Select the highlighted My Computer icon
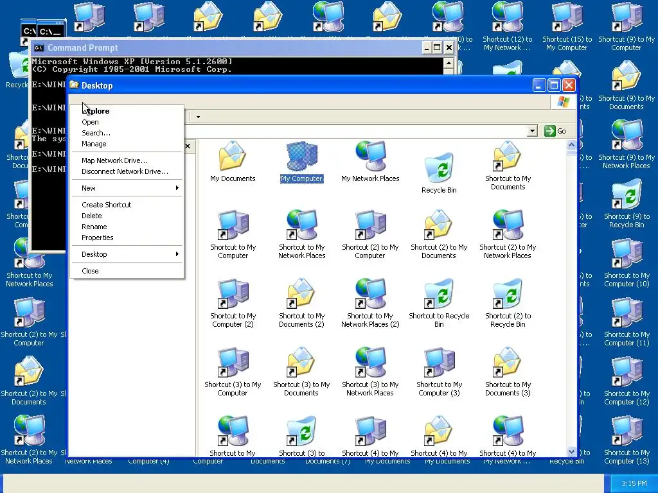The width and height of the screenshot is (658, 493). [x=302, y=161]
